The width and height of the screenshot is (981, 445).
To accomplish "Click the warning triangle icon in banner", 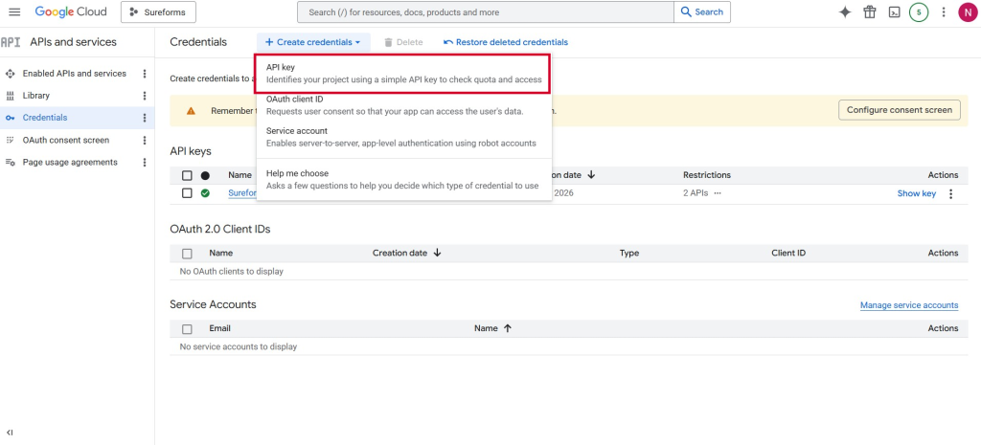I will (191, 111).
